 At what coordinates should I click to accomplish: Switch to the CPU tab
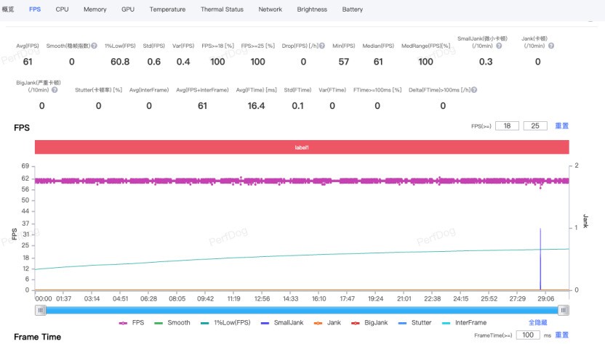(x=62, y=9)
